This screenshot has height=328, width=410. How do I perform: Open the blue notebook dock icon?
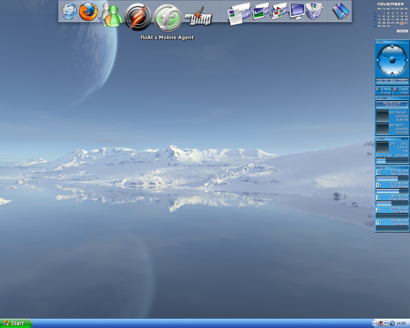coord(340,11)
